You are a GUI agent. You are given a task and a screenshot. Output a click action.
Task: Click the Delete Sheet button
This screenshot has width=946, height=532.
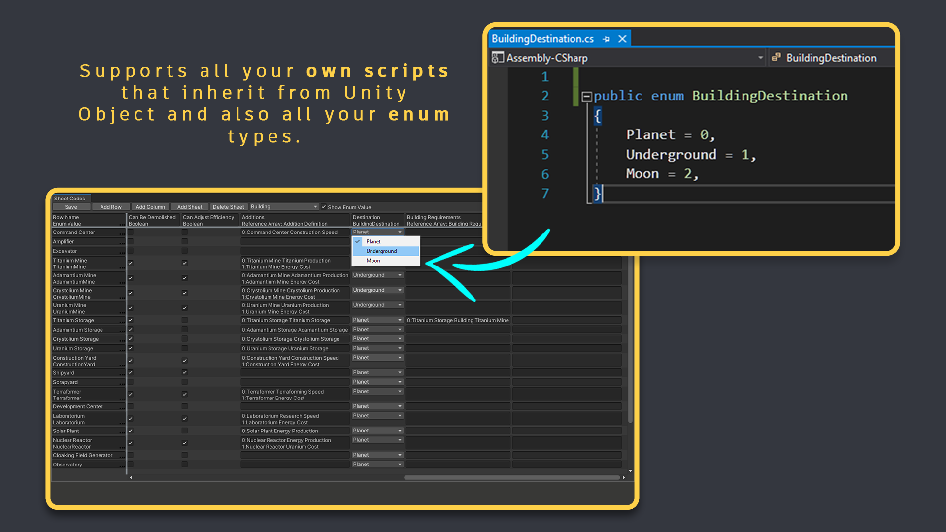[x=229, y=207]
